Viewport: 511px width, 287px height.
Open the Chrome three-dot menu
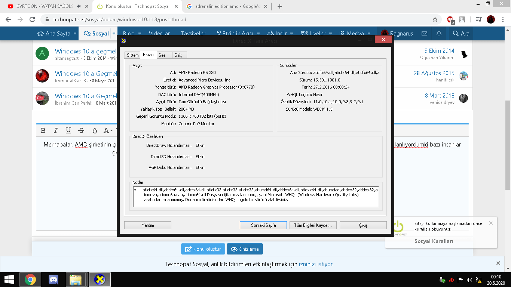[x=503, y=19]
